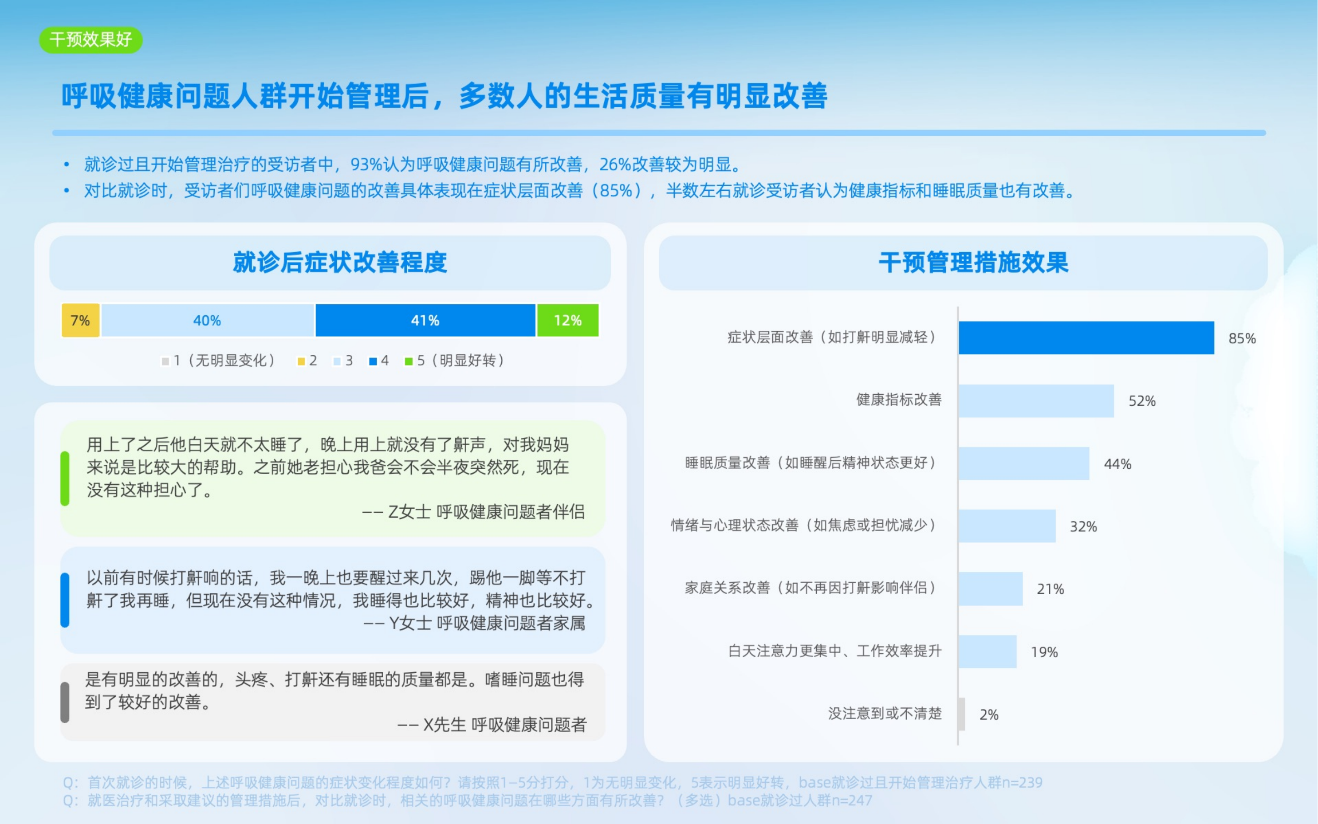This screenshot has width=1318, height=824.
Task: Click the 干预管理措施效果 panel header
Action: tap(973, 263)
